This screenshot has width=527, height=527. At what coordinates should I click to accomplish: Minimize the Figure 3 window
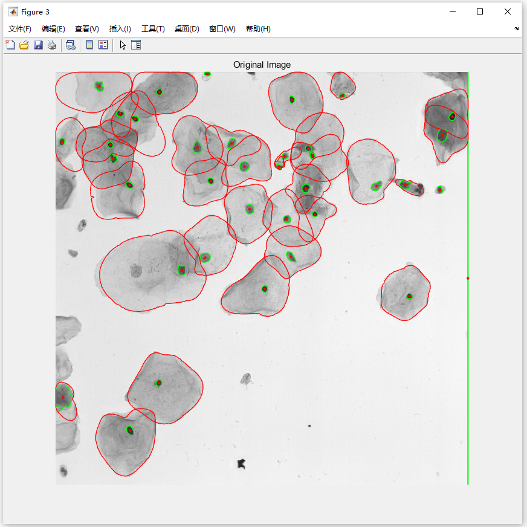tap(453, 11)
